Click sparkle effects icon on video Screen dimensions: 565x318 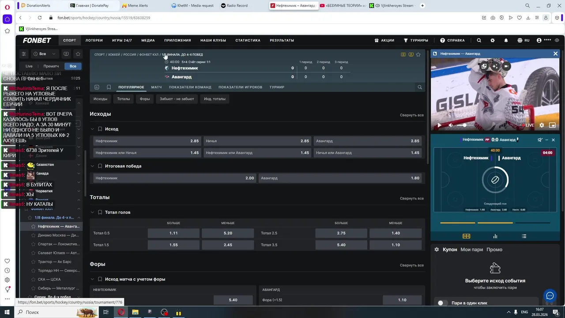coord(495,66)
